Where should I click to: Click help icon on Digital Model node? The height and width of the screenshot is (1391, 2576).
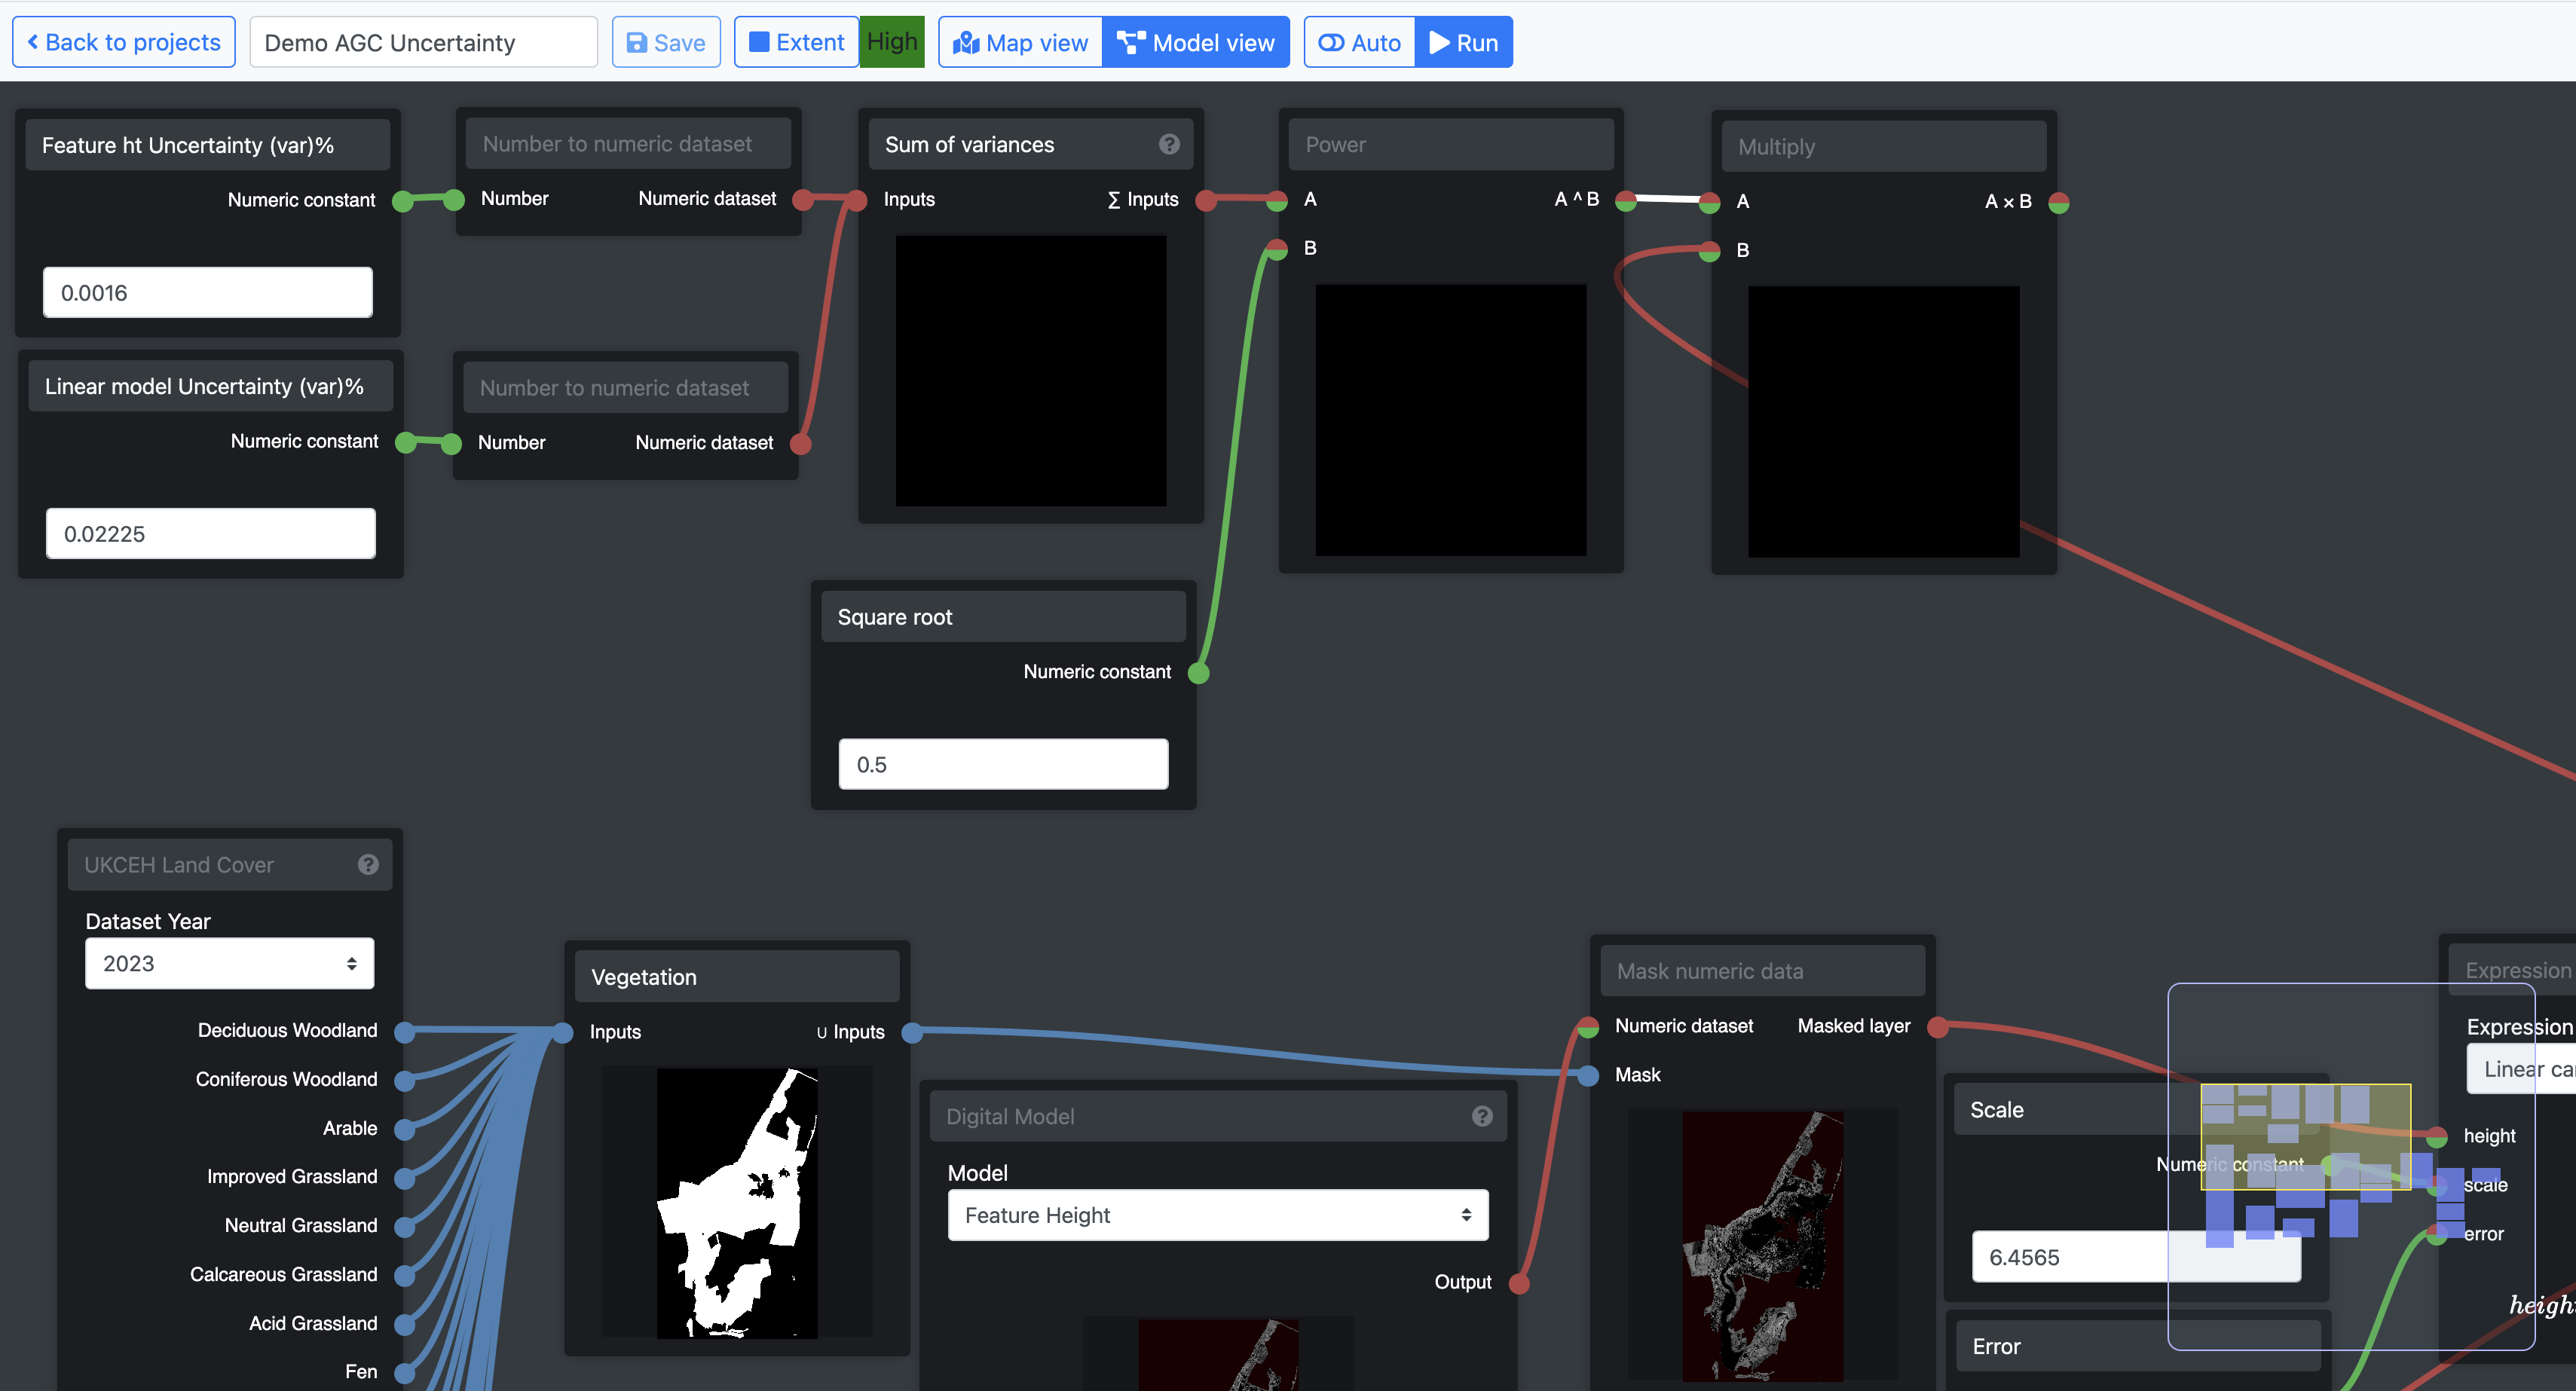(x=1482, y=1116)
